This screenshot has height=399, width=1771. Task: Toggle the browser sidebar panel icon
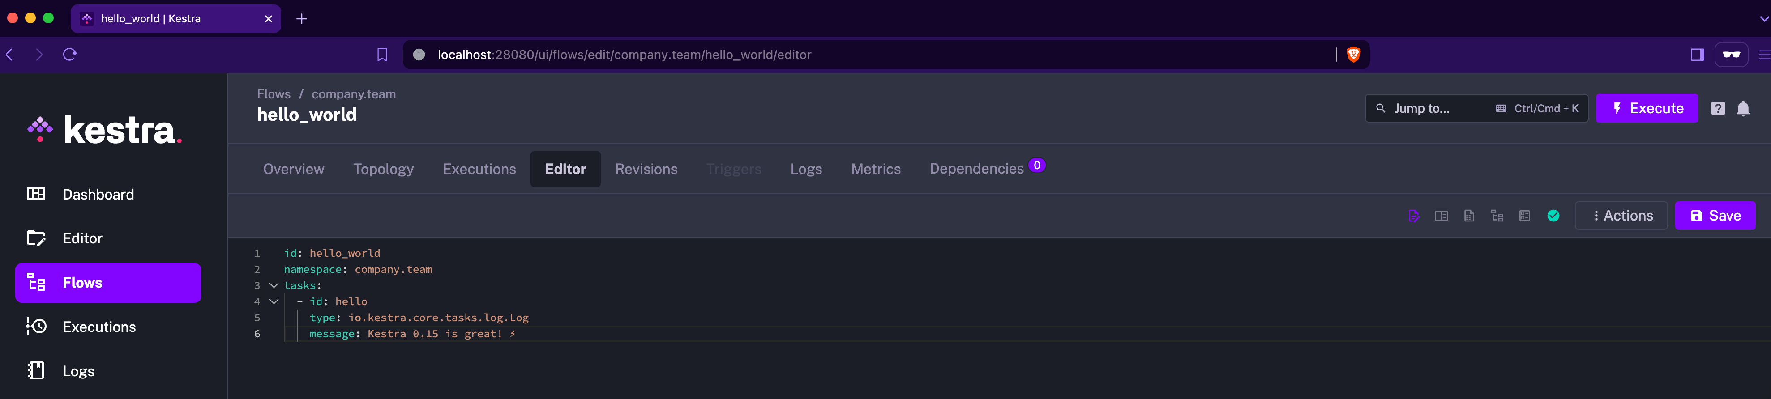click(1697, 54)
